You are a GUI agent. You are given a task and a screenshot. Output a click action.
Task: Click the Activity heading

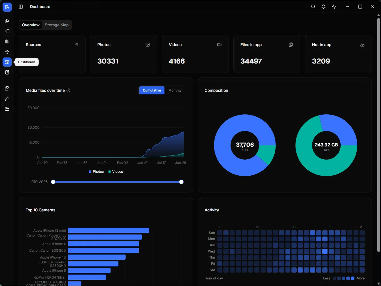click(x=212, y=210)
